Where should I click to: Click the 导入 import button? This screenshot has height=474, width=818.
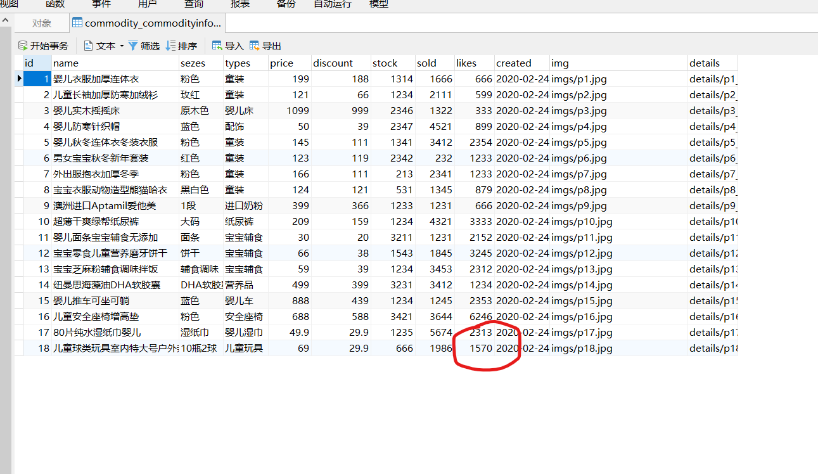point(228,46)
